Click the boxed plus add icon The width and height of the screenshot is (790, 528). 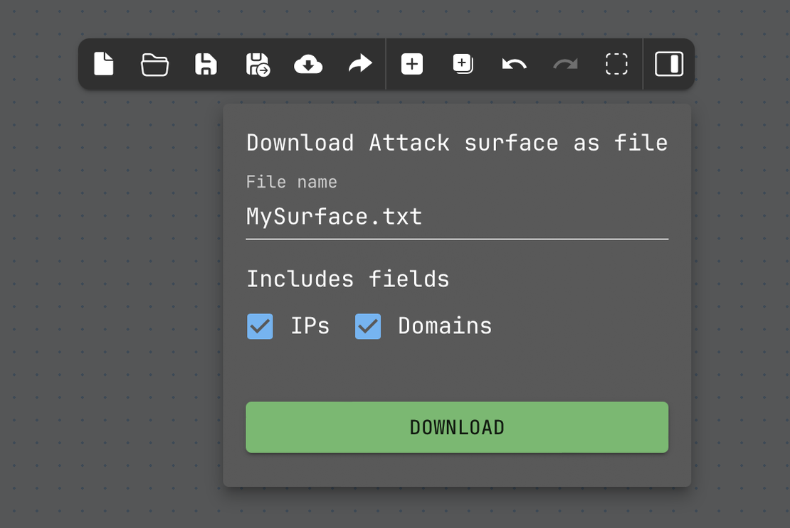click(x=463, y=63)
